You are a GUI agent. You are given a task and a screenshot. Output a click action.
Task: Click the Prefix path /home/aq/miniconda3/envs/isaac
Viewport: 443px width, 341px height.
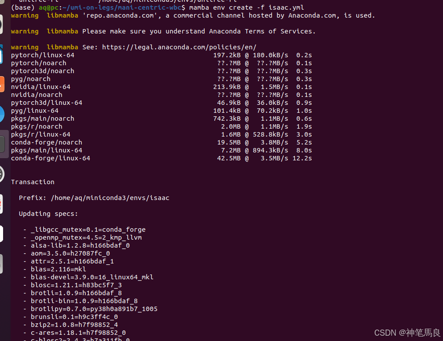tap(110, 198)
